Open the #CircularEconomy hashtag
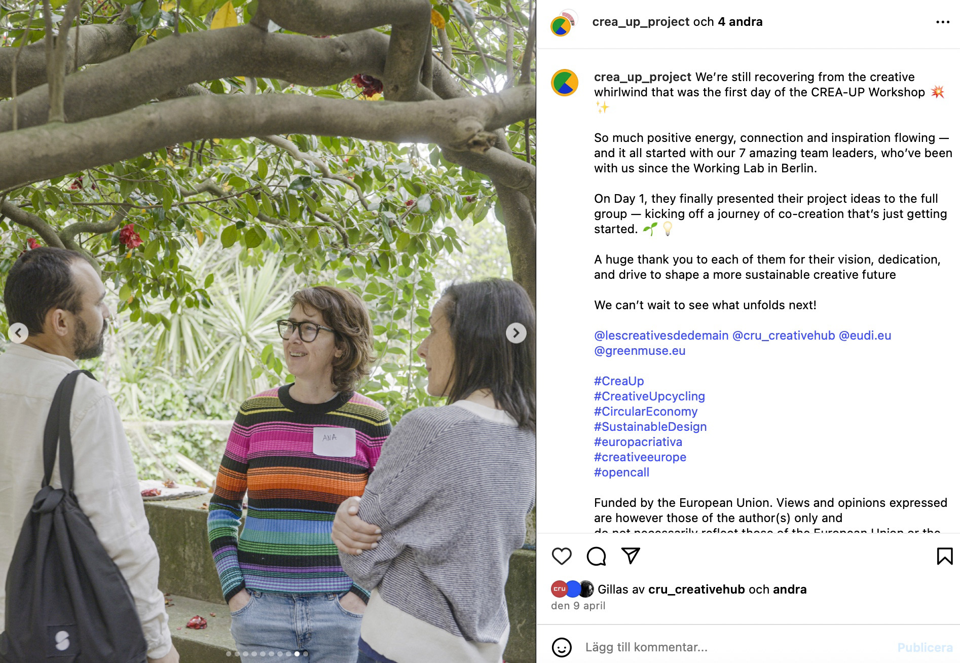 click(646, 412)
